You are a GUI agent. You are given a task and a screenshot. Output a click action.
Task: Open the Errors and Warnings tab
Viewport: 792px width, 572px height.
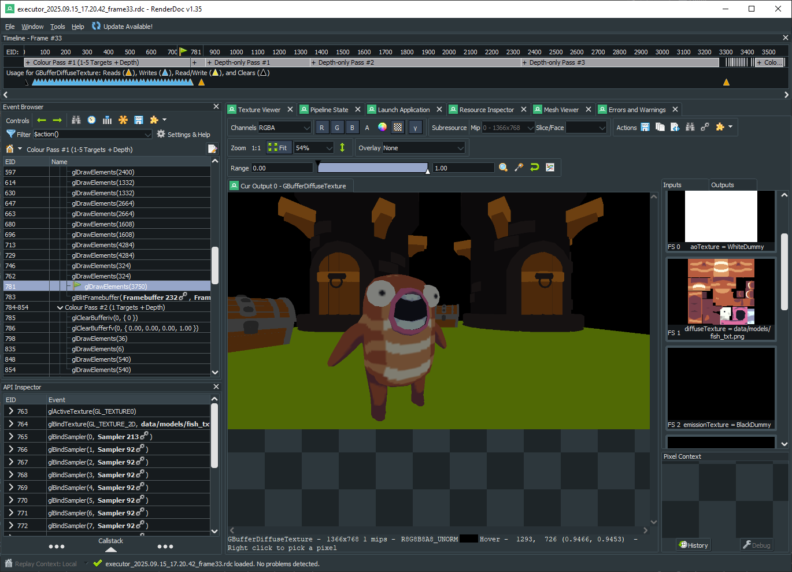click(x=636, y=110)
